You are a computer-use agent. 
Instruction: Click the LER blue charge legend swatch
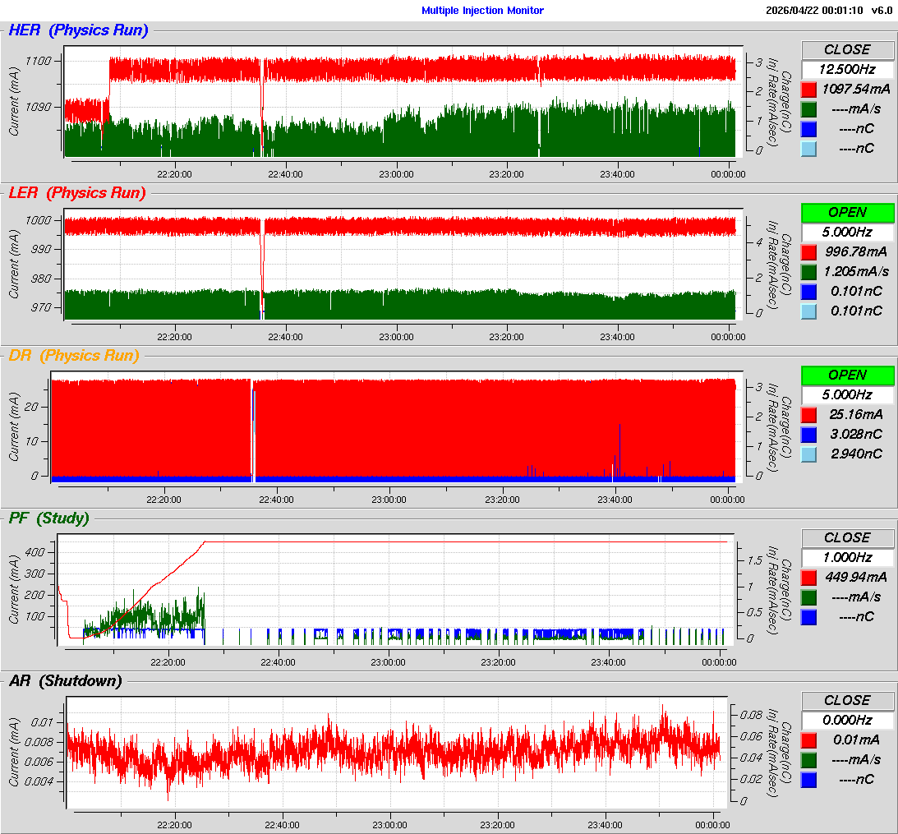point(808,291)
